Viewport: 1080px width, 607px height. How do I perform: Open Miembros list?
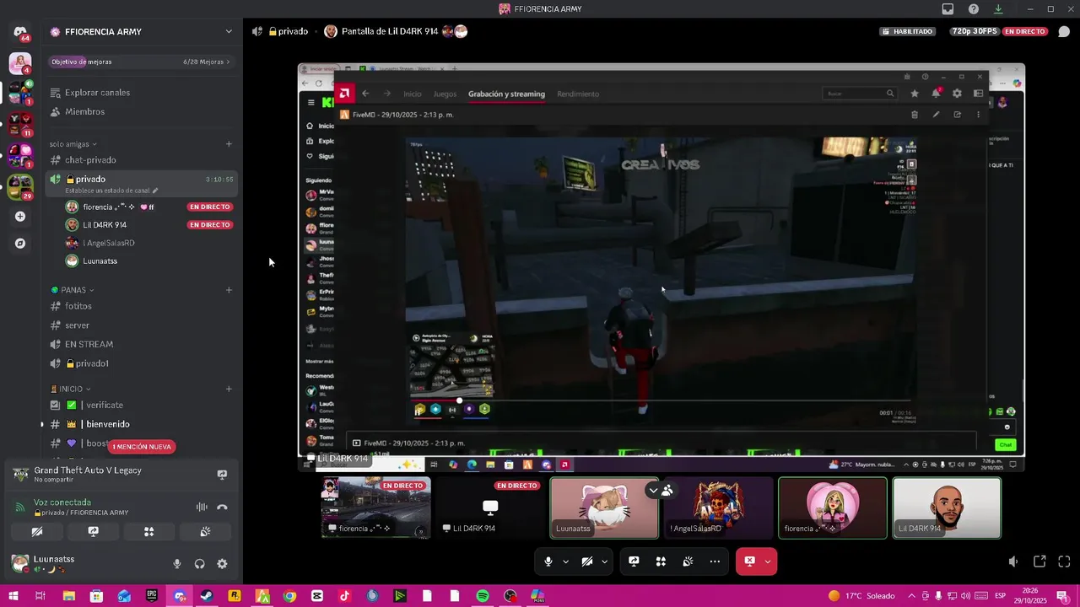coord(141,111)
